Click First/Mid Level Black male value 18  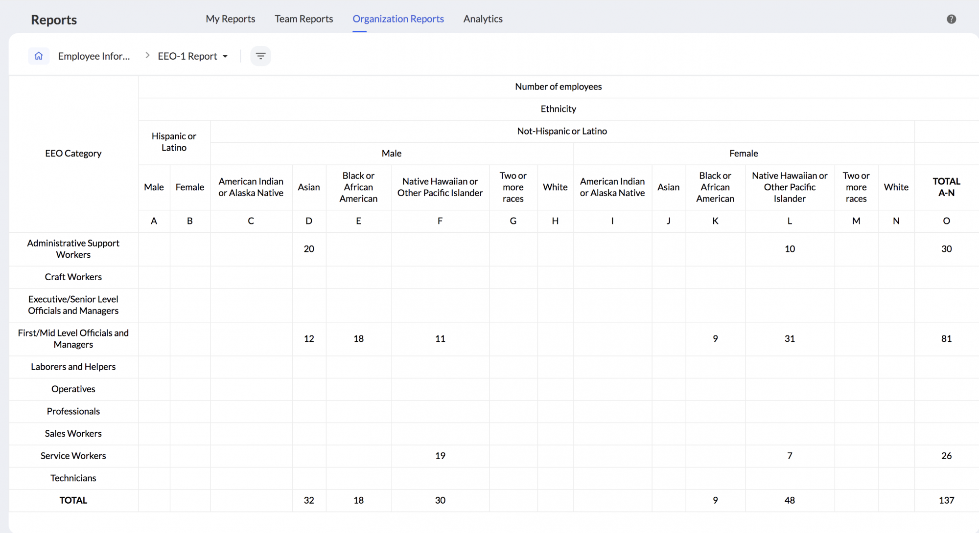click(x=358, y=338)
